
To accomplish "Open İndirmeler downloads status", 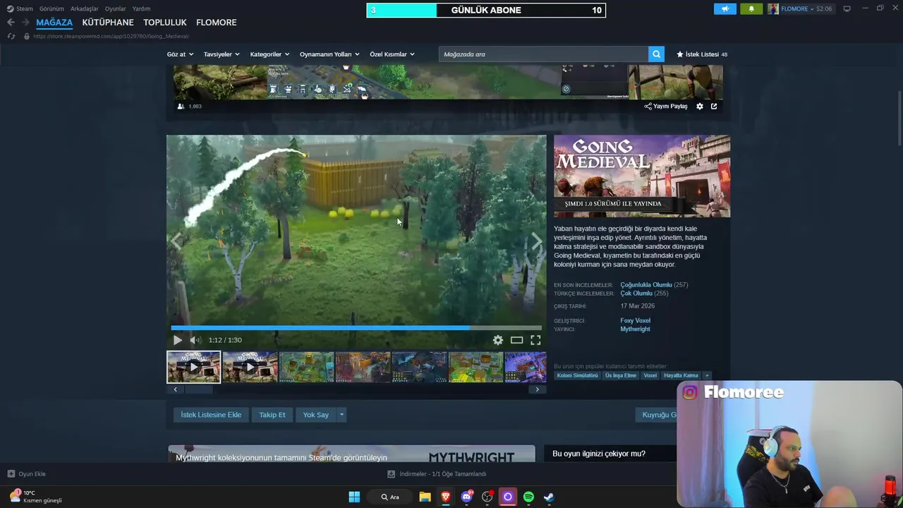I will click(437, 474).
